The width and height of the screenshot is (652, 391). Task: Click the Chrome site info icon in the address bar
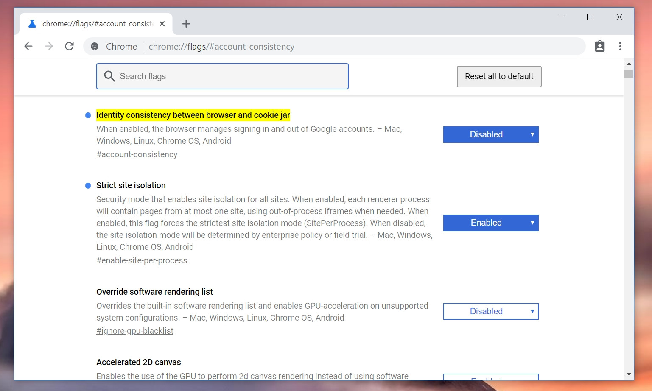[95, 47]
